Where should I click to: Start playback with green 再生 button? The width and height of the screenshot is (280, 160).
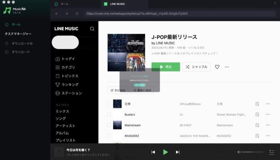166,67
